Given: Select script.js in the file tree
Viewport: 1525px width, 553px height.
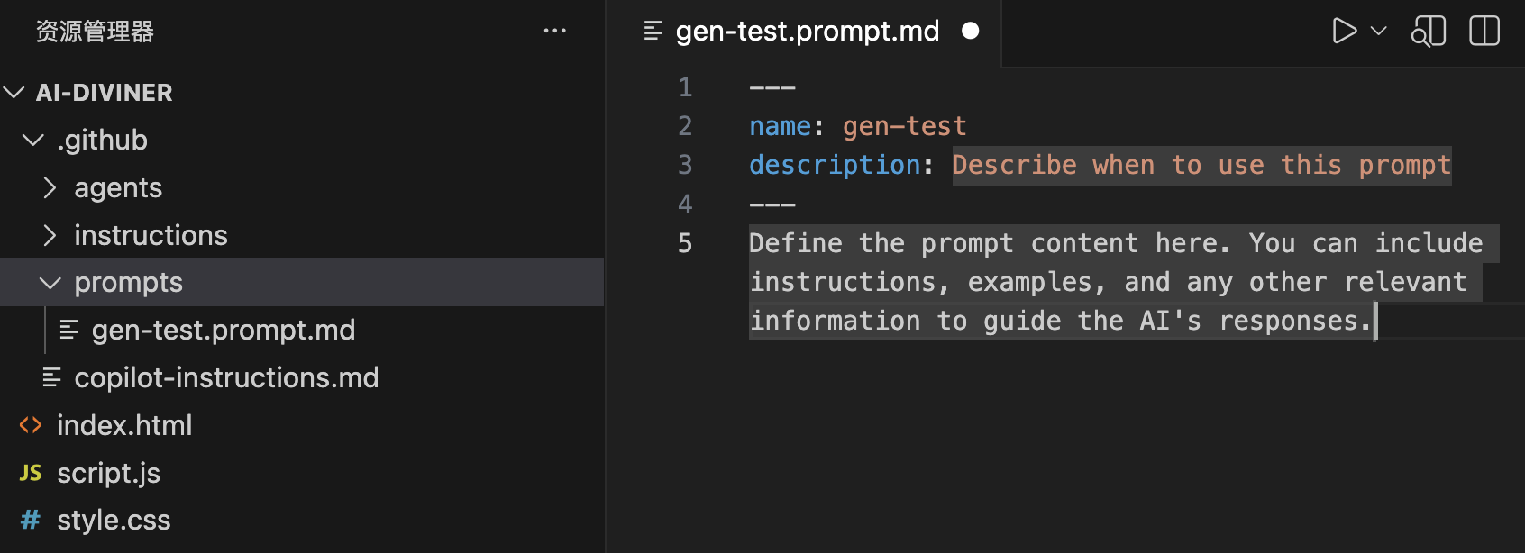Looking at the screenshot, I should pyautogui.click(x=108, y=472).
